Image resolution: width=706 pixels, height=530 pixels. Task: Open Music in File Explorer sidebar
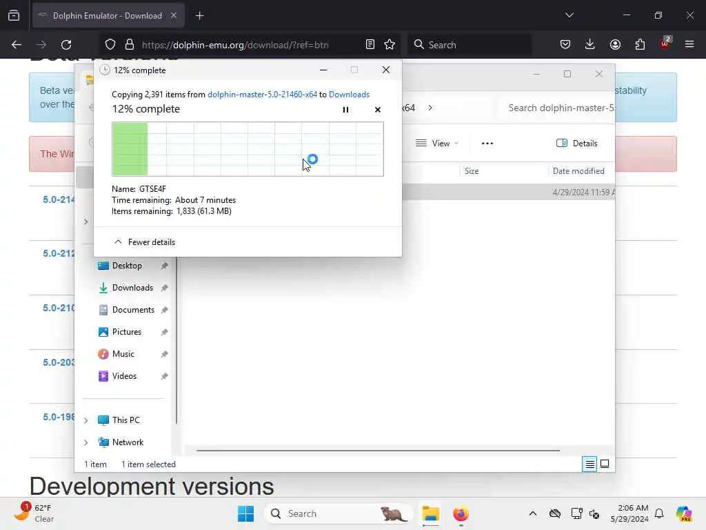pyautogui.click(x=123, y=354)
